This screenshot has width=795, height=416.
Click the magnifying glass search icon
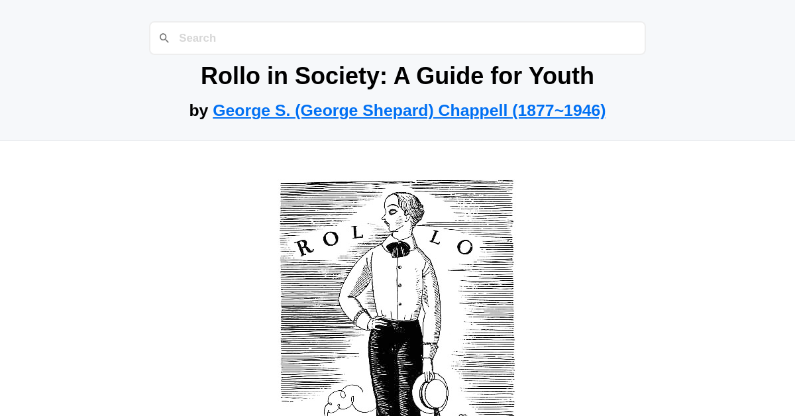point(164,38)
